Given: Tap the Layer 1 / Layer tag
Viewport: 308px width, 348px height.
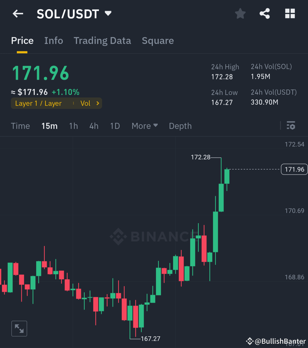Looking at the screenshot, I should coord(38,103).
